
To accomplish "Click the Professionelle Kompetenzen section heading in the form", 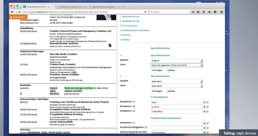I will pos(166,118).
